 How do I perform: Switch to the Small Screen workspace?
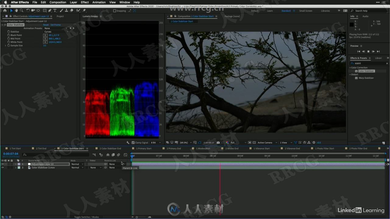click(x=306, y=11)
